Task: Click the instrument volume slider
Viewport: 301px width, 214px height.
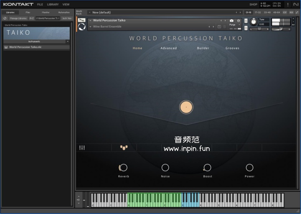Action: [x=281, y=29]
